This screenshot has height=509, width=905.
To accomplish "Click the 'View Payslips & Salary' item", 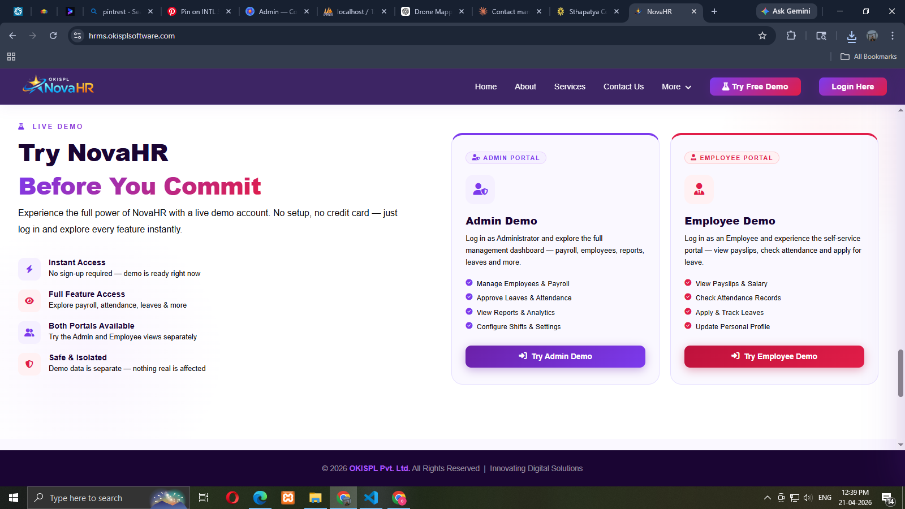I will [726, 283].
